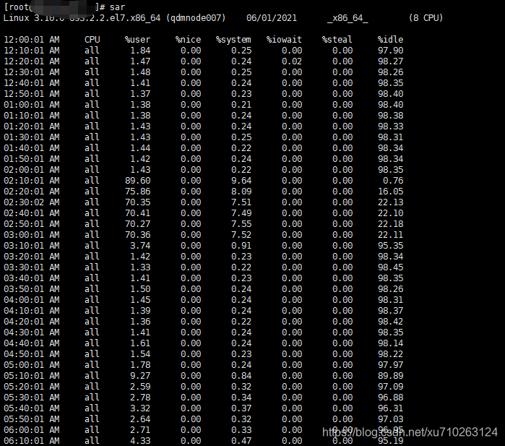Click the %idle value 97.90
Viewport: 505px width, 446px height.
[390, 51]
